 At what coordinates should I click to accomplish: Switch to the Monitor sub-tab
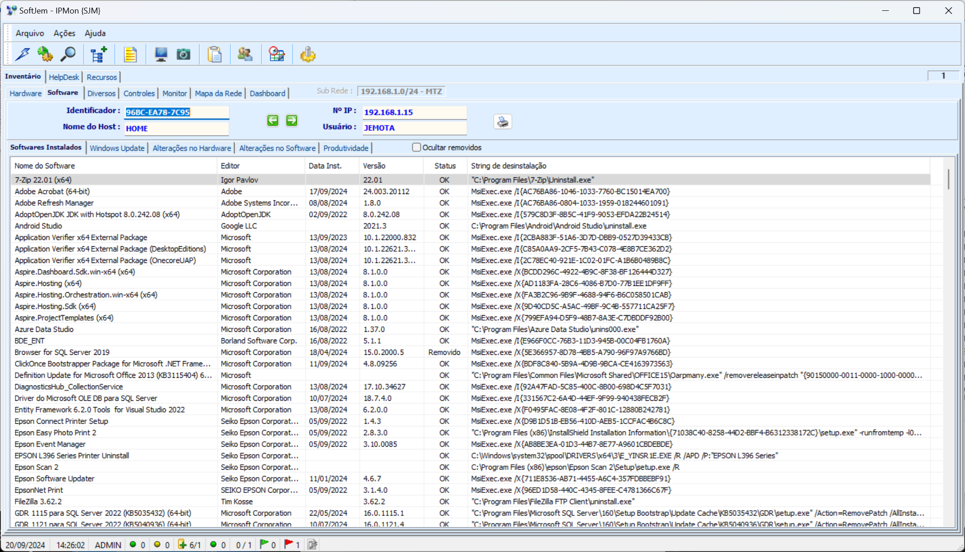[175, 93]
